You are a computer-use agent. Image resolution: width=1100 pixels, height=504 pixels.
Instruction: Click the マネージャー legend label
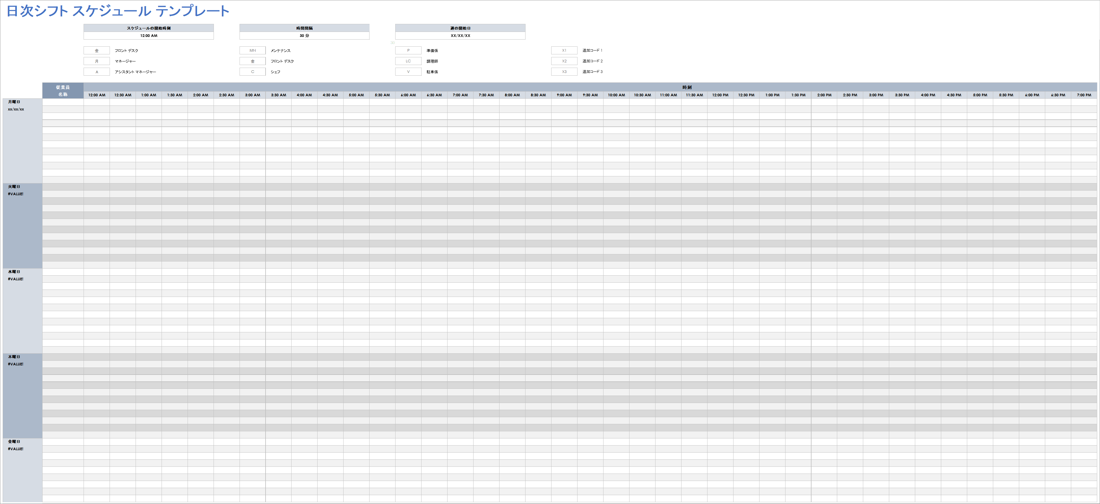click(125, 61)
